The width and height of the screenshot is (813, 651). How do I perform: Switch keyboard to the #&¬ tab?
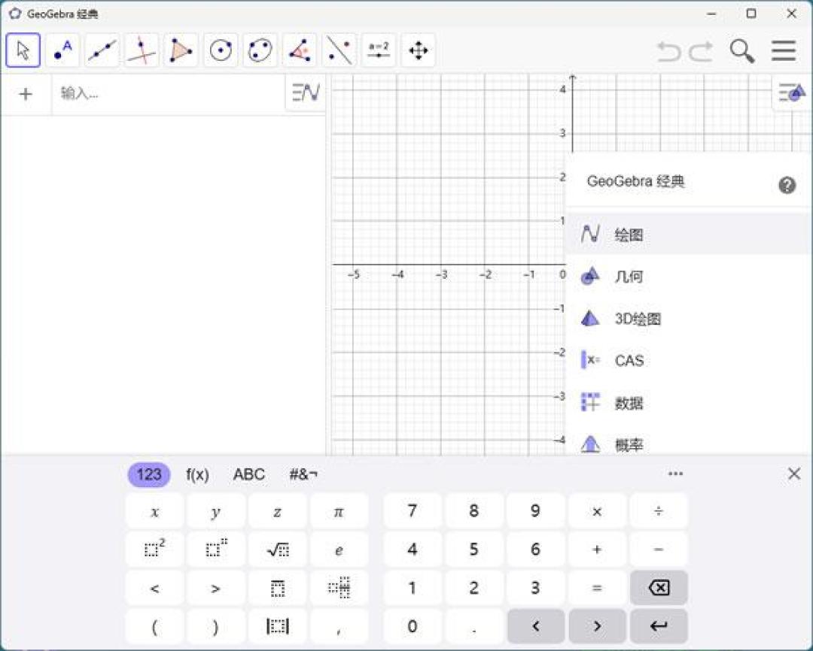(x=303, y=474)
